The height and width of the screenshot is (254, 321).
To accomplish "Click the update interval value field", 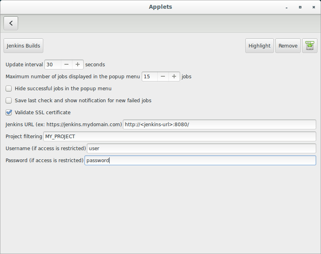I will point(53,65).
